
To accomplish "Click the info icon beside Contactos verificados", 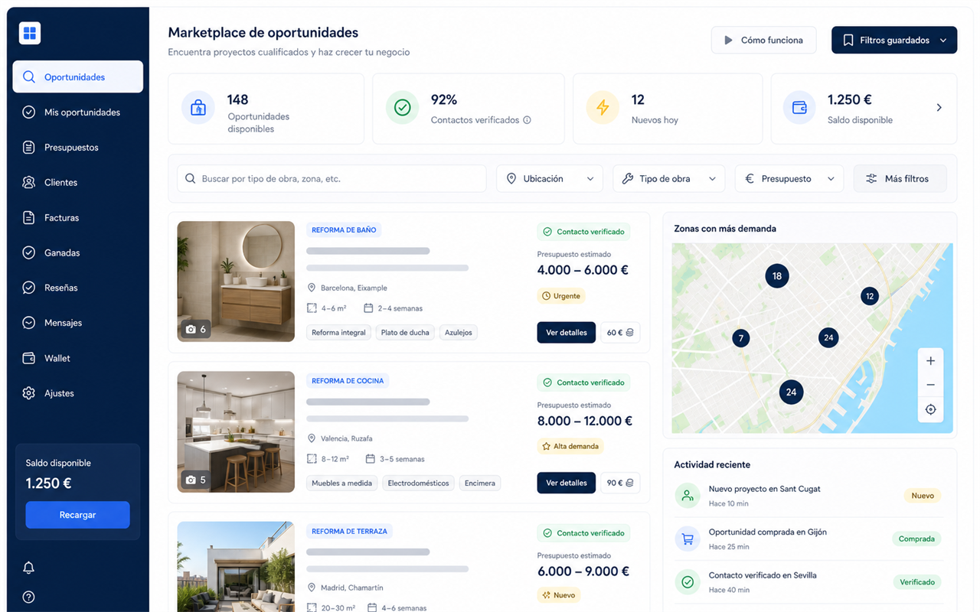I will (527, 120).
